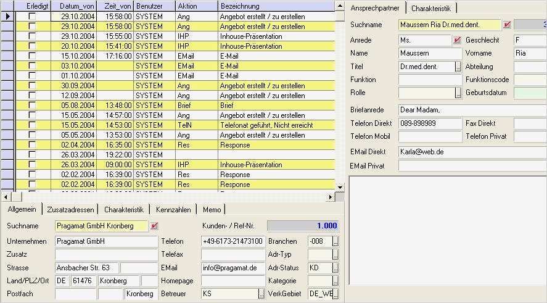Screen dimensions: 547x303
Task: Click red check icon beside Maussern Suchname
Action: pos(508,25)
